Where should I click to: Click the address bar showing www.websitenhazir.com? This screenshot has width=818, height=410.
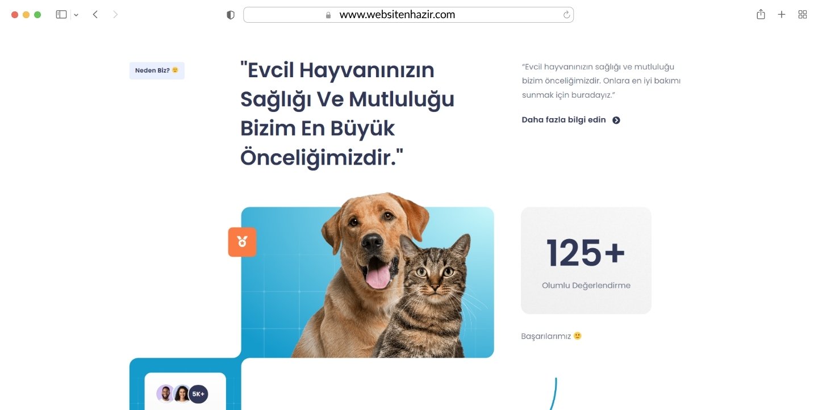[408, 15]
